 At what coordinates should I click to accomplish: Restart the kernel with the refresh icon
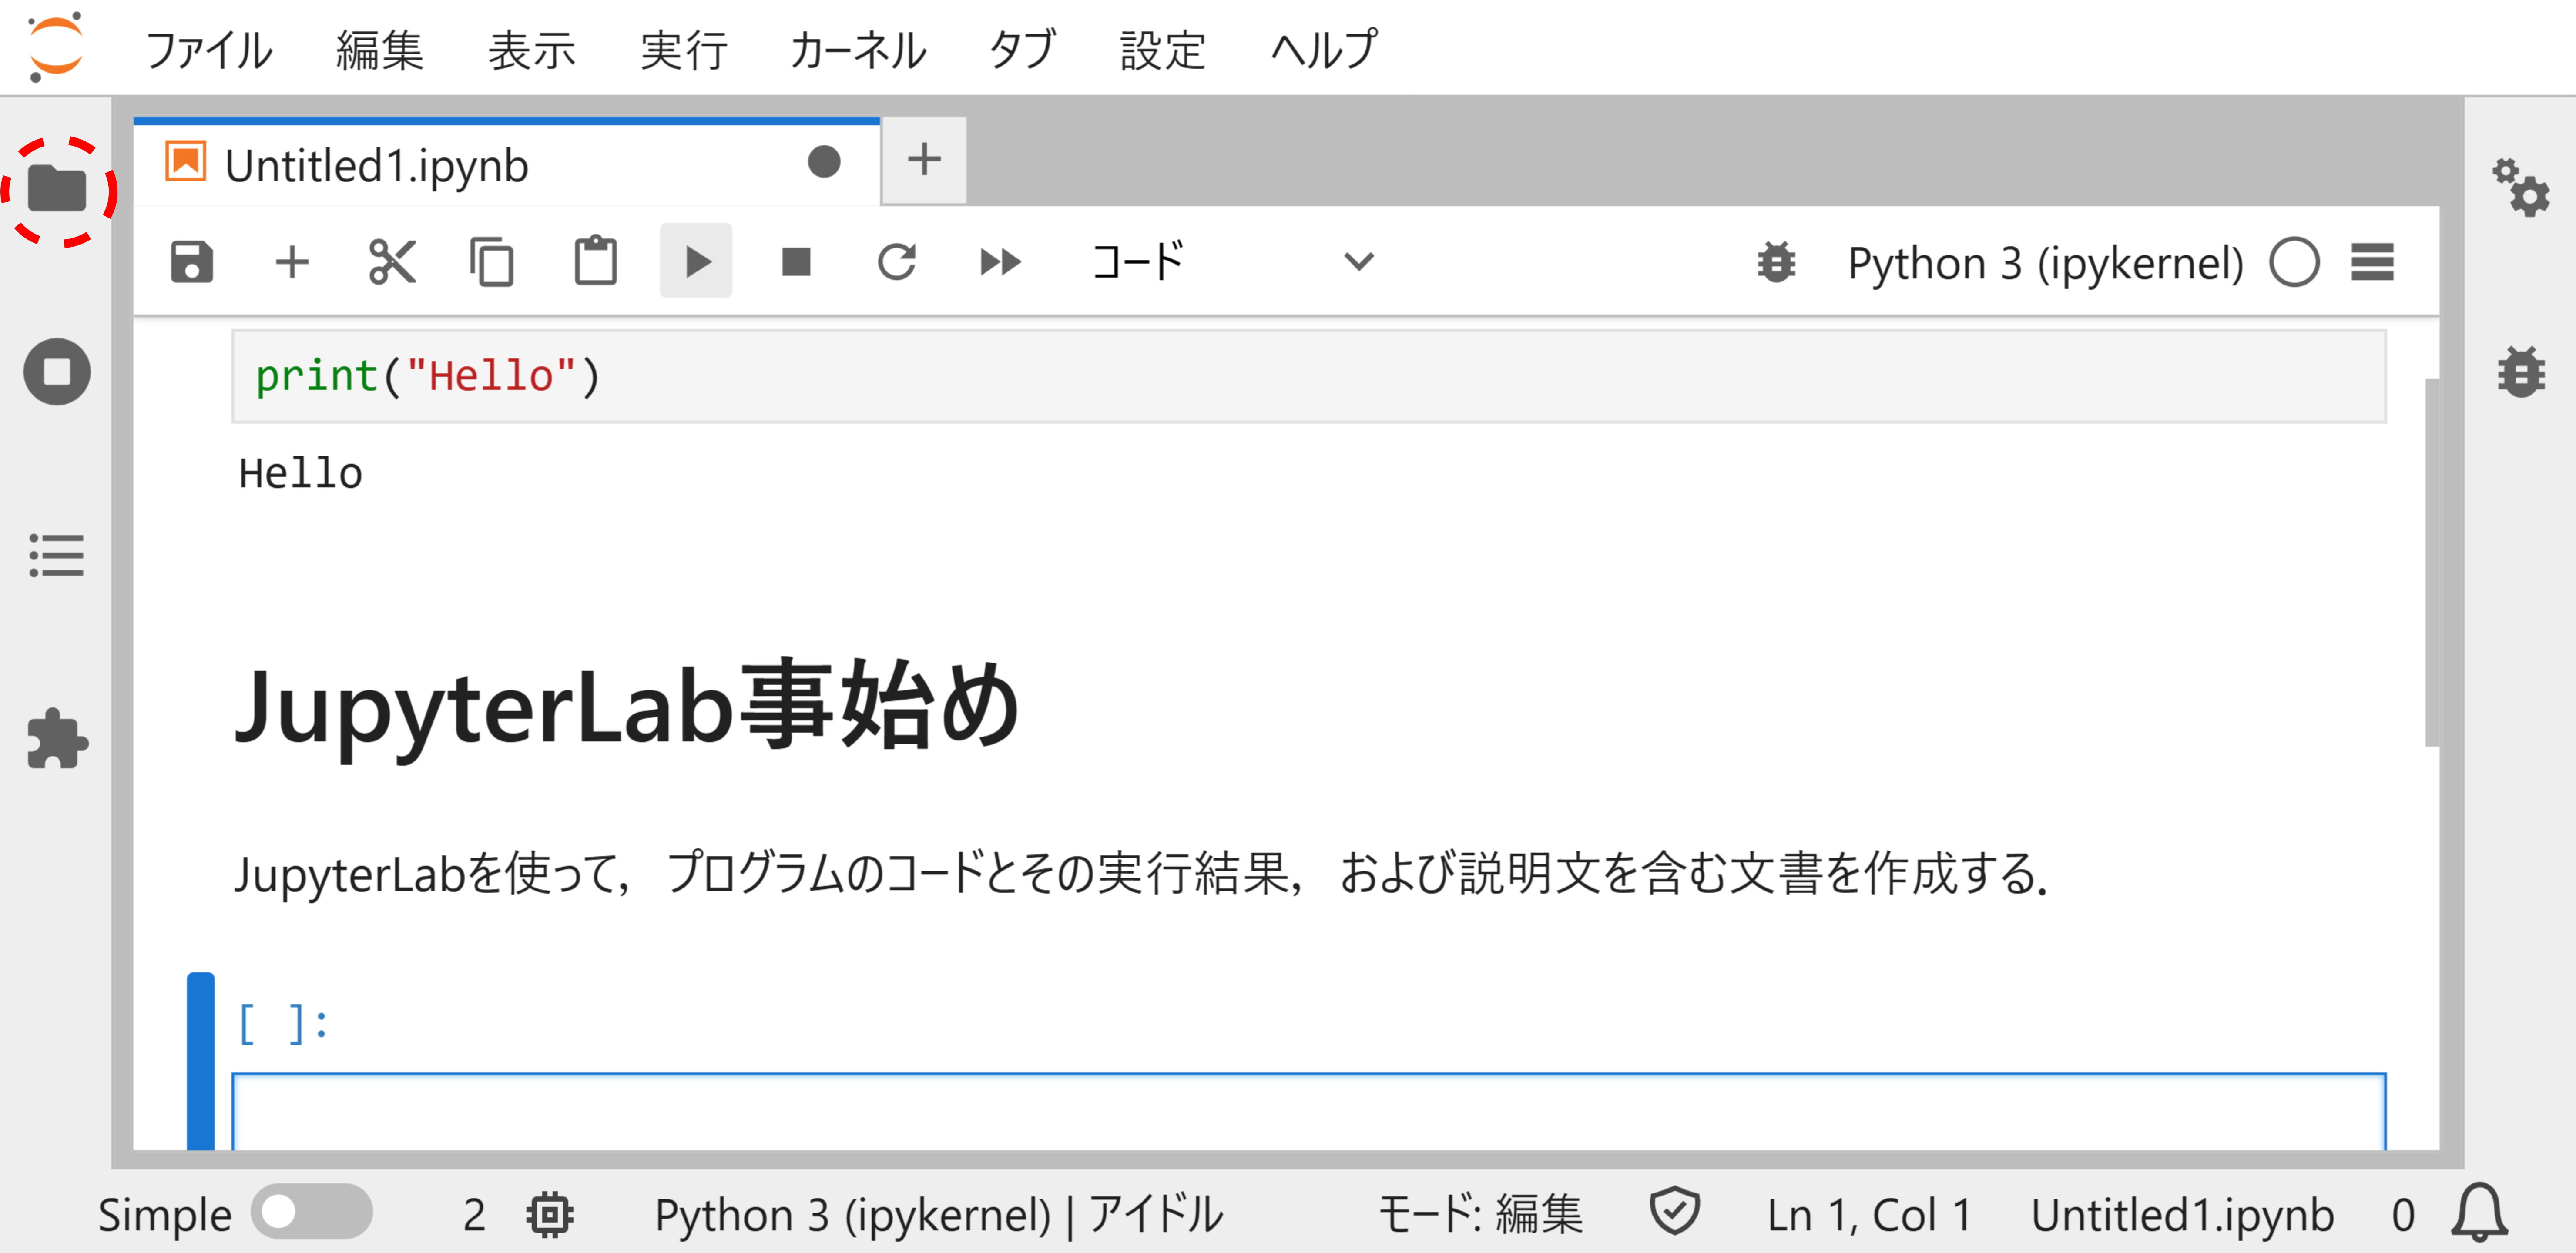point(897,262)
